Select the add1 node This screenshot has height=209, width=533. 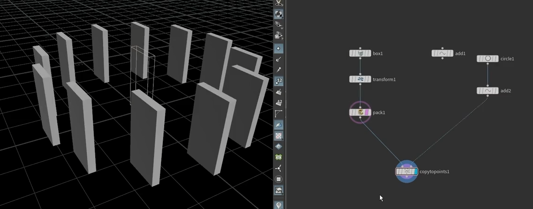442,53
